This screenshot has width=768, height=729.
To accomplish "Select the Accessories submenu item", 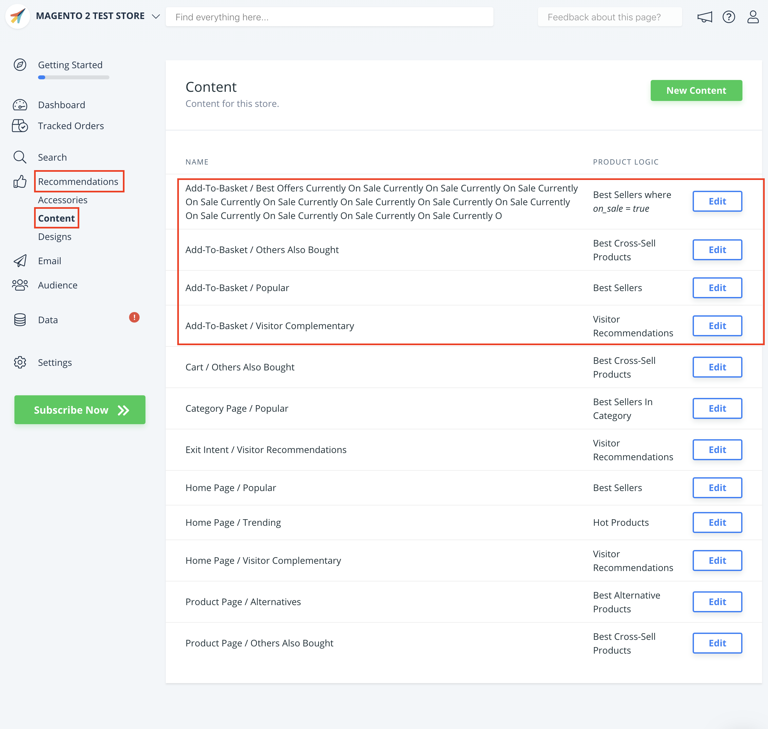I will (x=63, y=200).
